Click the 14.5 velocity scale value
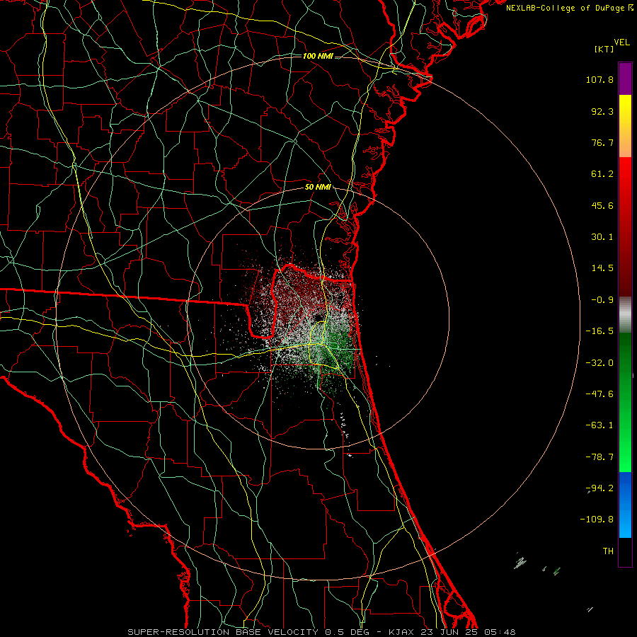The height and width of the screenshot is (637, 637). click(x=602, y=268)
